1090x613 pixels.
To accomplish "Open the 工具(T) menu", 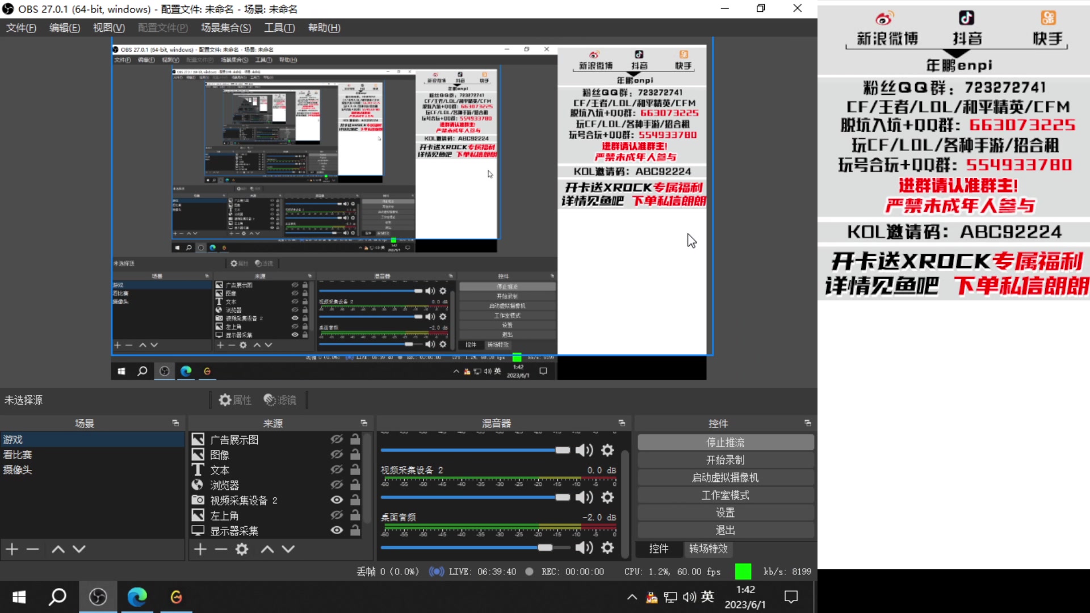I will tap(279, 28).
